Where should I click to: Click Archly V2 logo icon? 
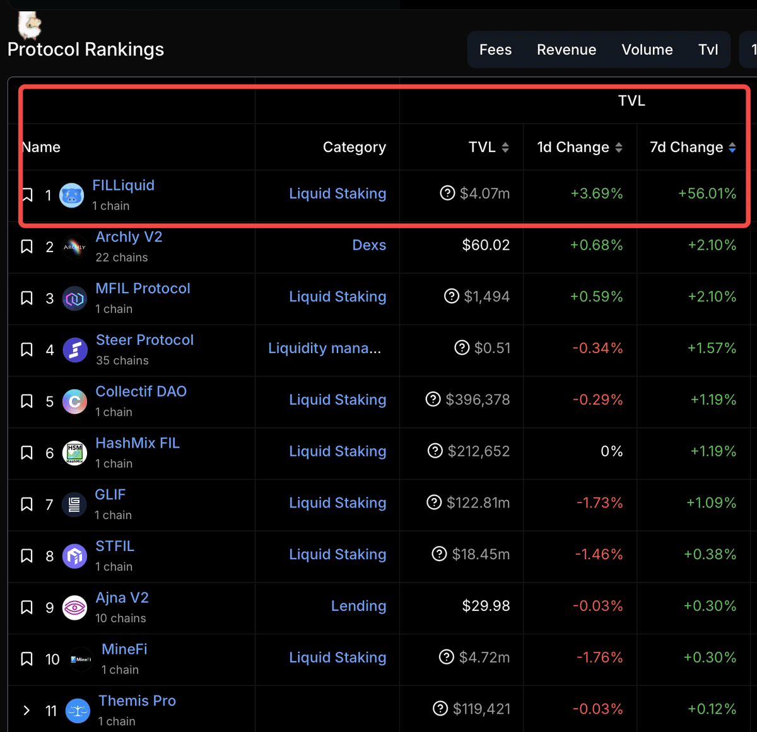(x=74, y=247)
